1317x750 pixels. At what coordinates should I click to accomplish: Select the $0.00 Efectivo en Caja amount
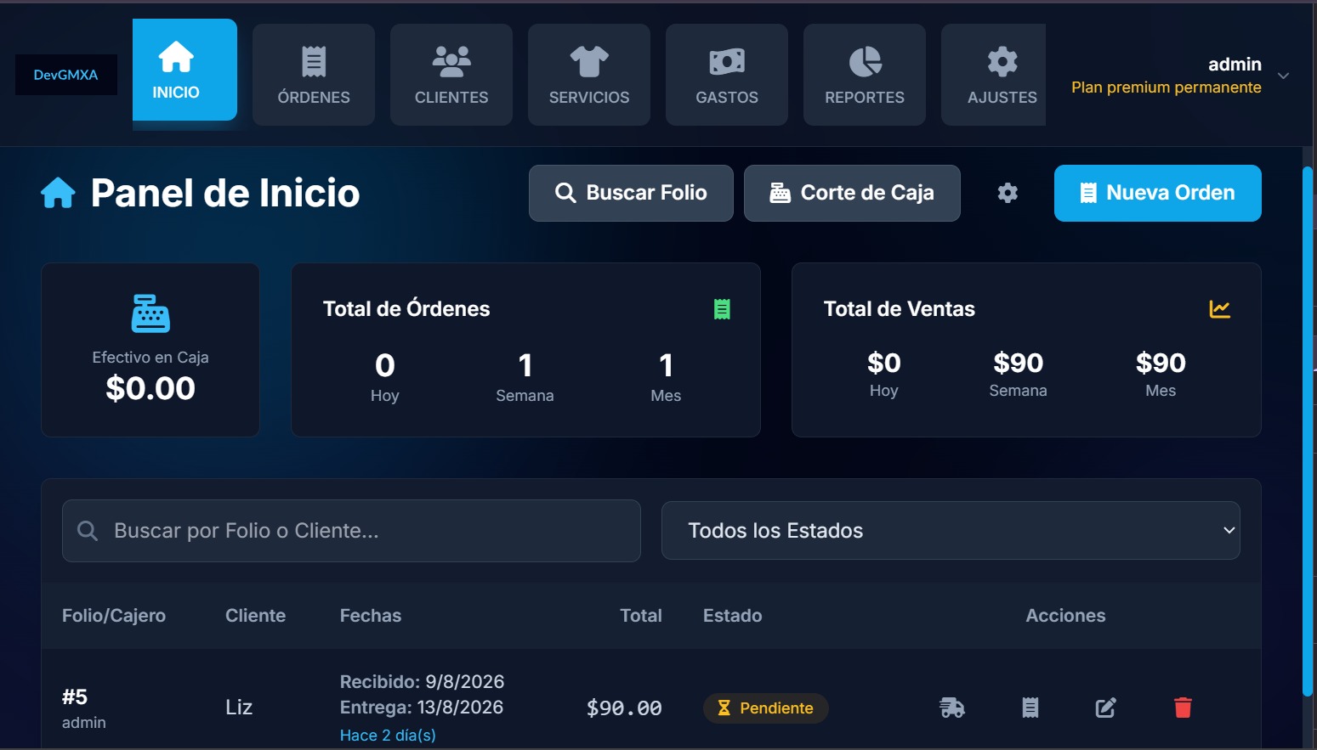(x=150, y=388)
